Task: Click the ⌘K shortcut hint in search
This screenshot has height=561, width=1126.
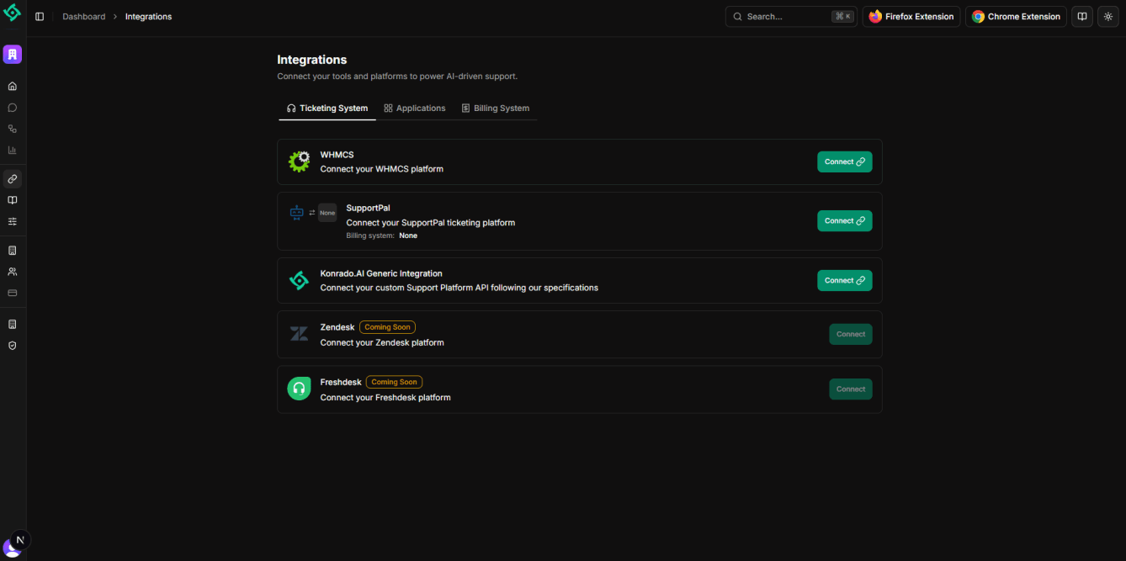Action: point(842,17)
